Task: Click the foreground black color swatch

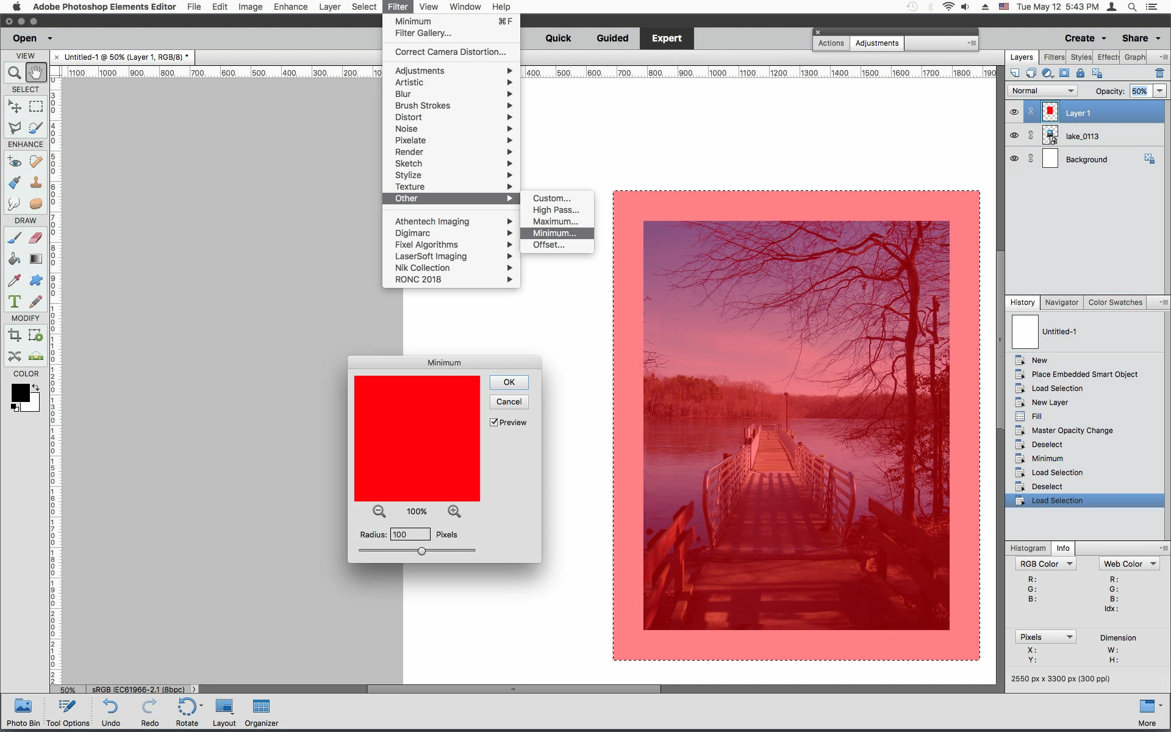Action: tap(20, 393)
